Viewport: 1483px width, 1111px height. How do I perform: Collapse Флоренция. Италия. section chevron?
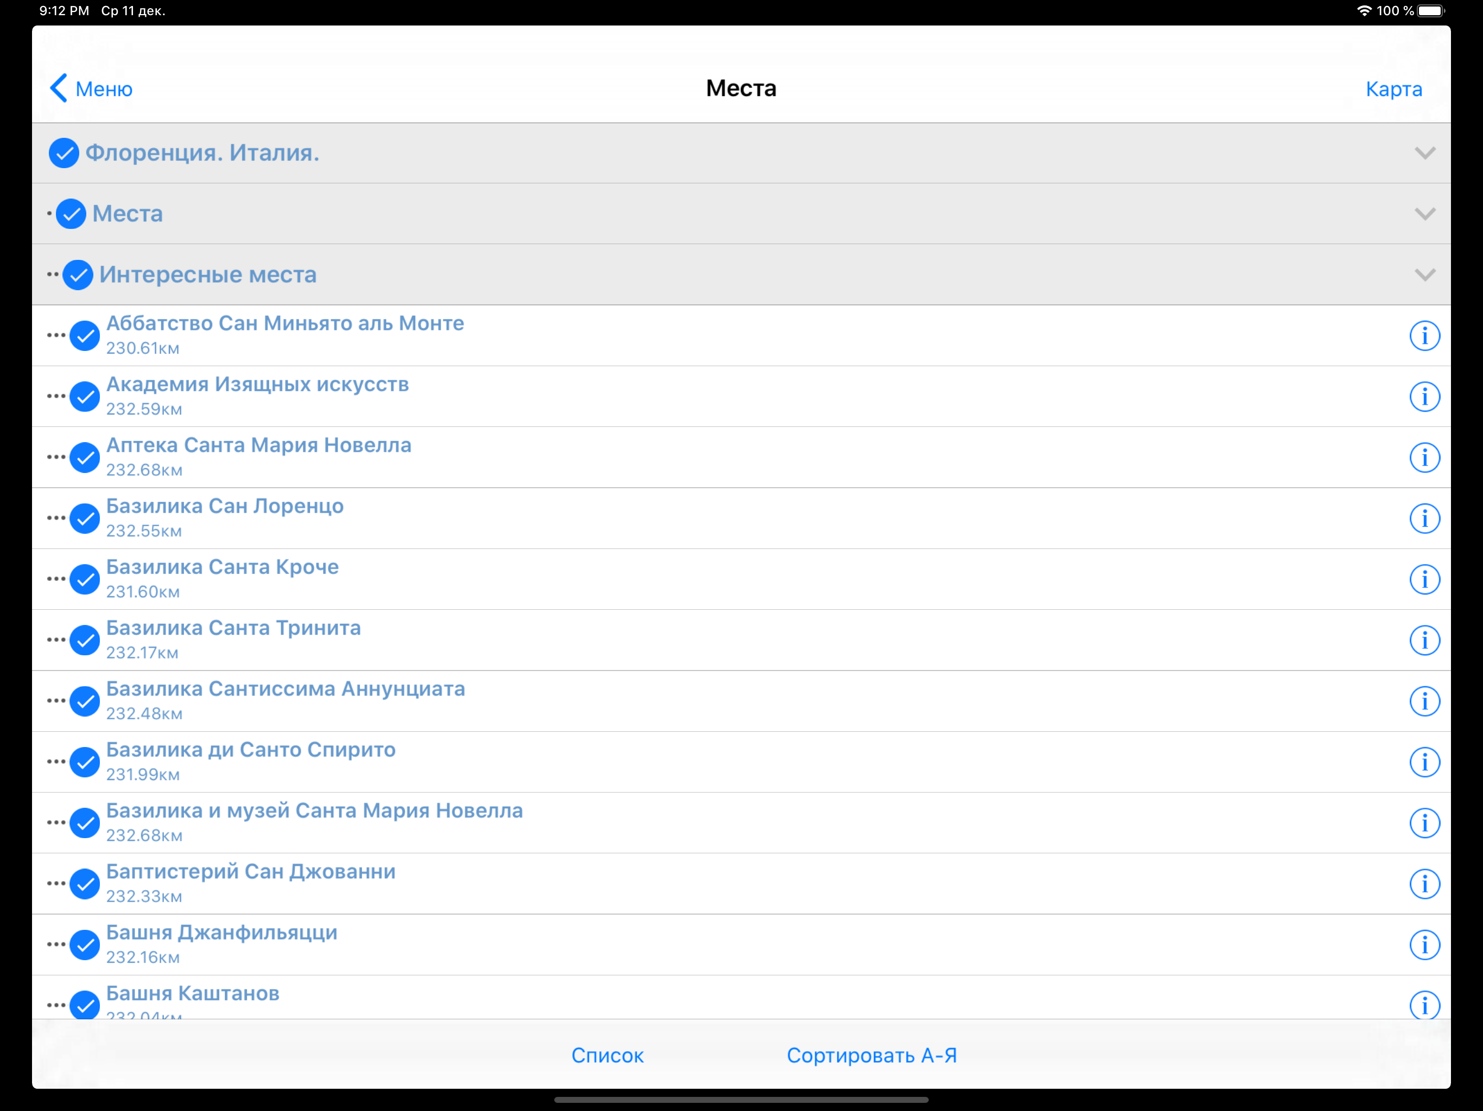pos(1425,154)
